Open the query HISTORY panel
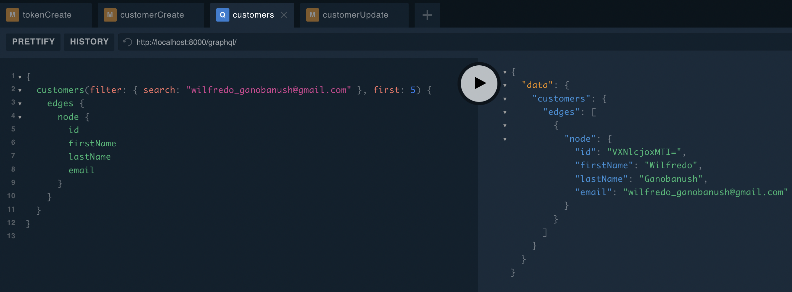The width and height of the screenshot is (792, 292). tap(89, 42)
